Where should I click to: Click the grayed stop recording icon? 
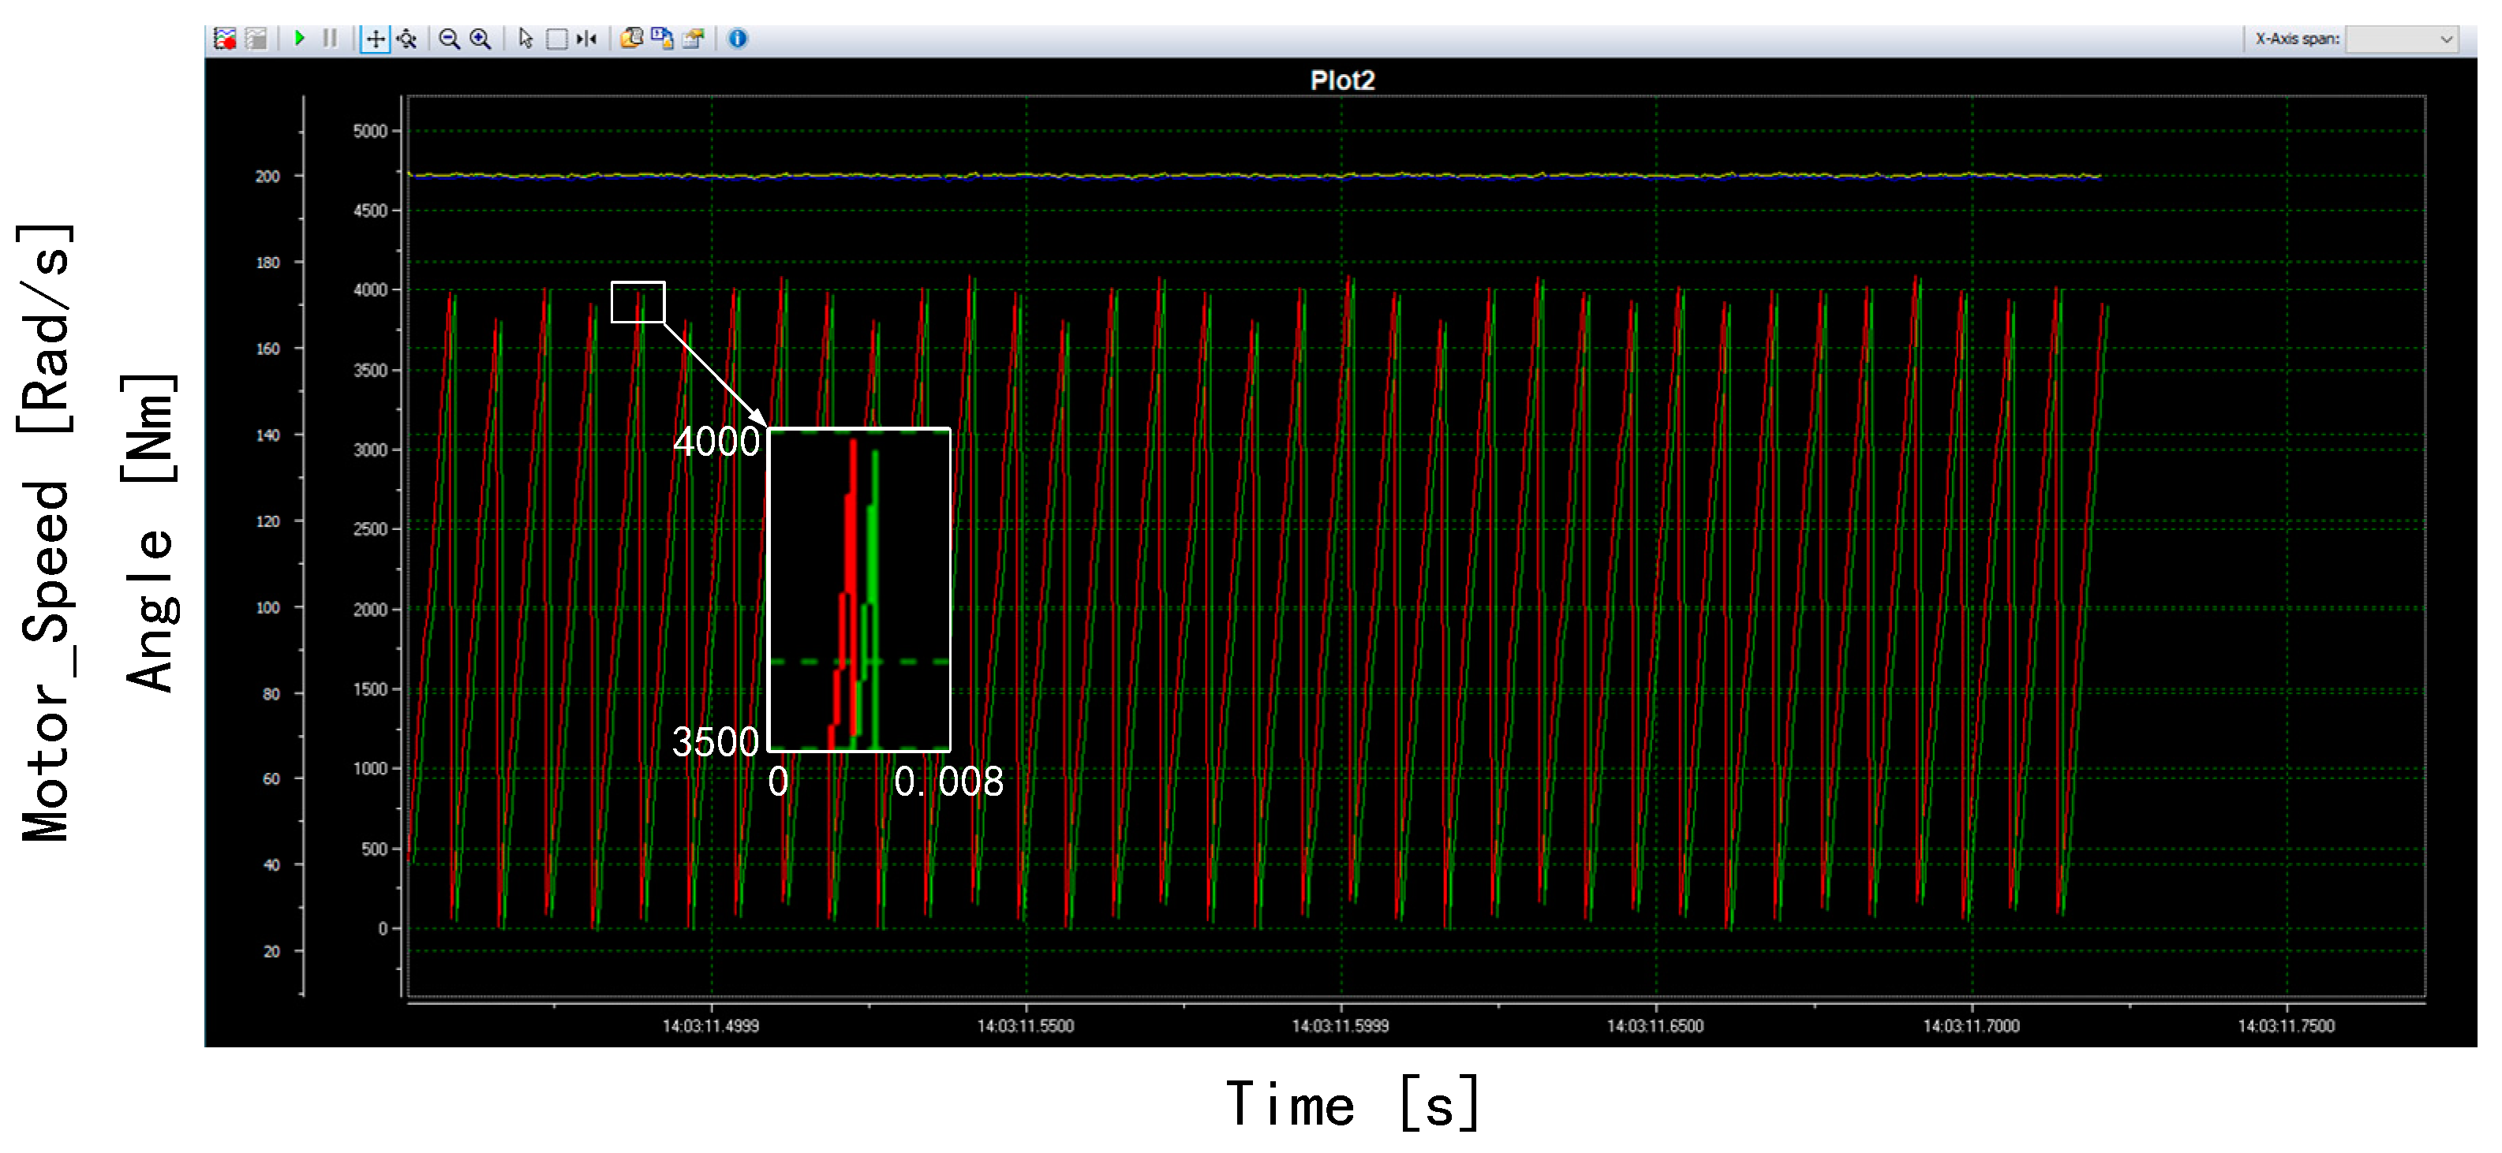pos(256,39)
